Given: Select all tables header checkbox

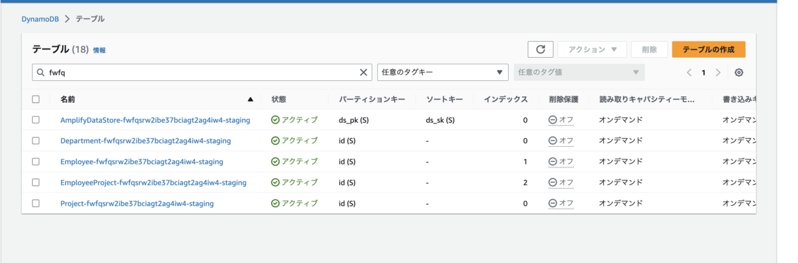Looking at the screenshot, I should 36,100.
